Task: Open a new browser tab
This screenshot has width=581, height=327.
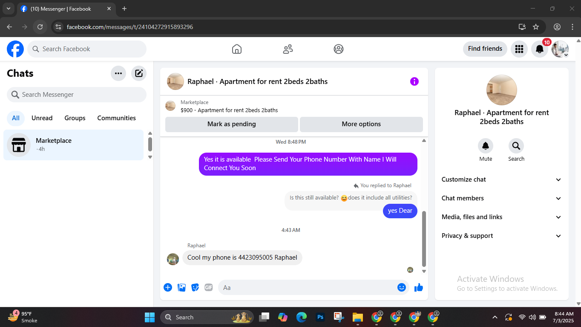Action: [124, 9]
